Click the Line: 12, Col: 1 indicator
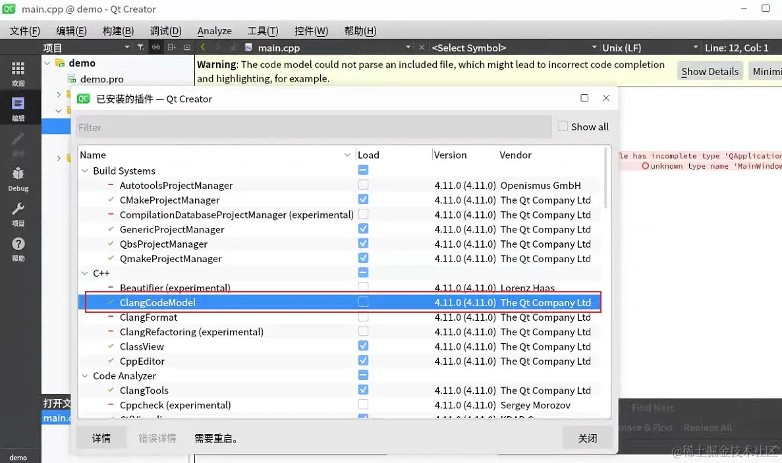Viewport: 782px width, 463px height. click(737, 48)
